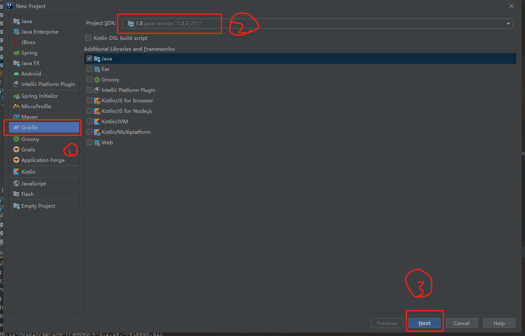Uncheck the Java framework checkbox
Image resolution: width=525 pixels, height=336 pixels.
[x=89, y=59]
